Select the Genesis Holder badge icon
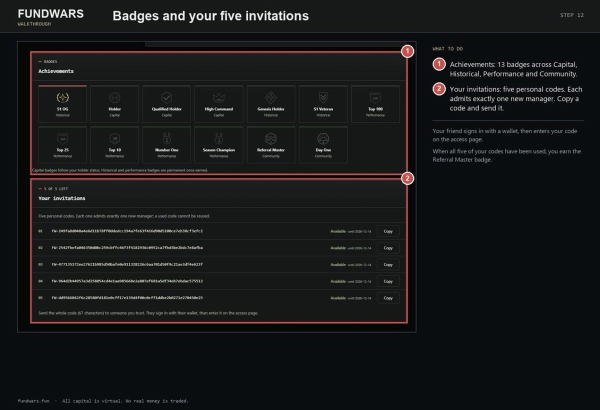 click(271, 97)
